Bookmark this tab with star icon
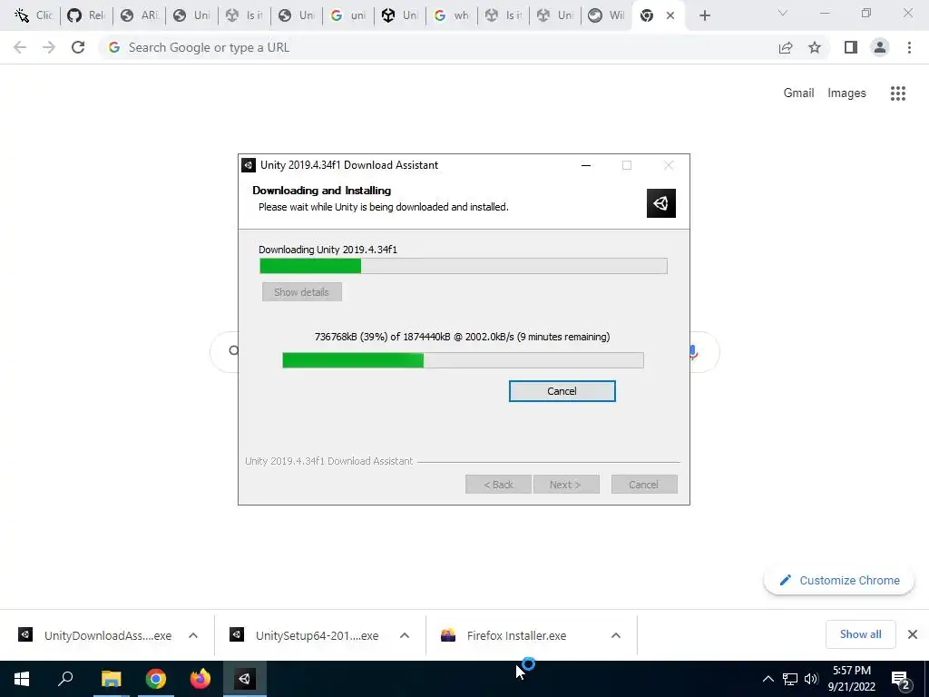 point(815,47)
